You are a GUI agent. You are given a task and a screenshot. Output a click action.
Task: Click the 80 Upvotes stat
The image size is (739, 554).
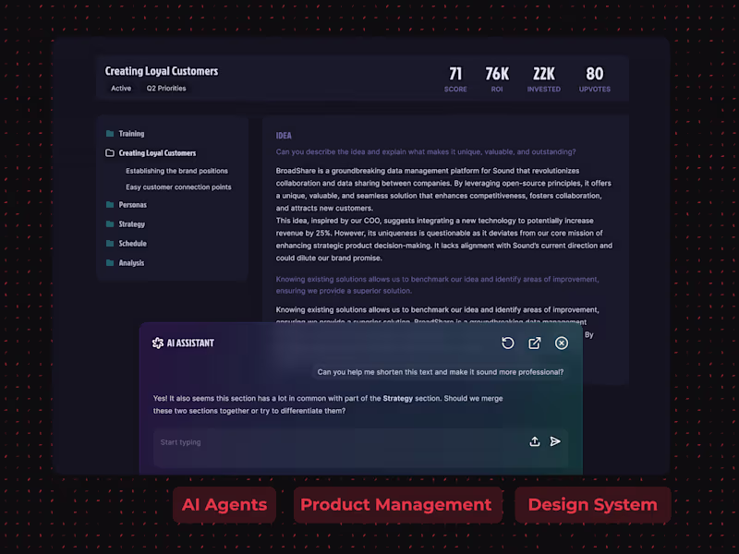click(x=594, y=78)
